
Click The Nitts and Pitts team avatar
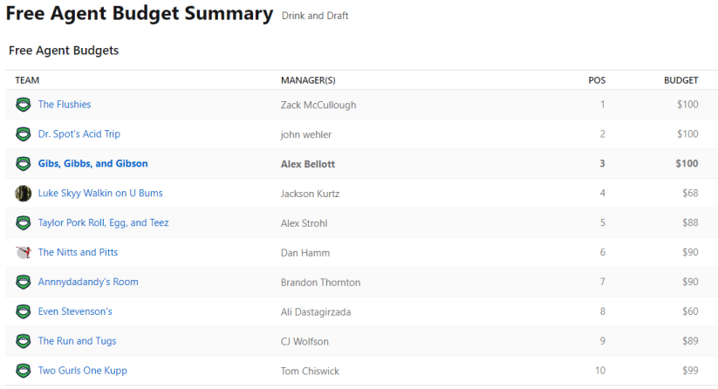pyautogui.click(x=23, y=253)
